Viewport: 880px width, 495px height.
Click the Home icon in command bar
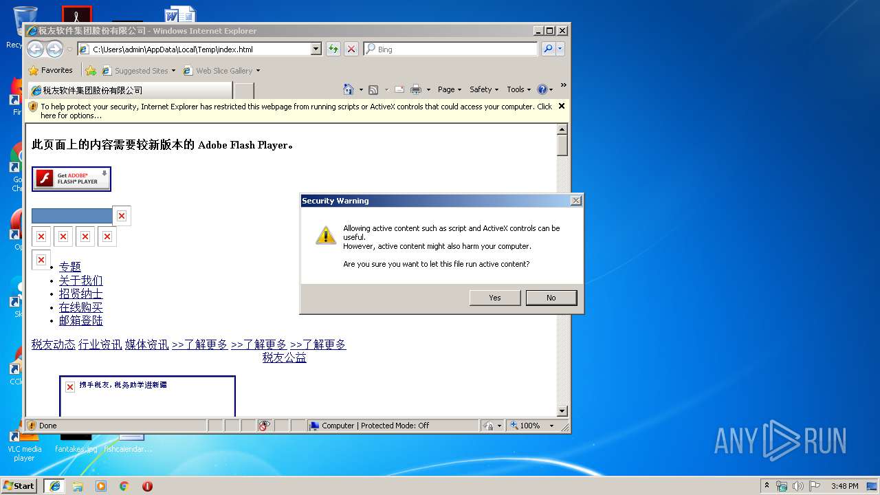pyautogui.click(x=349, y=89)
